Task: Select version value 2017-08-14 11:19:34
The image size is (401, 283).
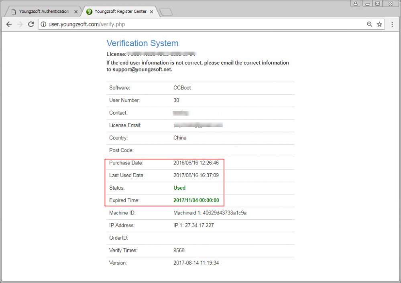Action: 196,263
